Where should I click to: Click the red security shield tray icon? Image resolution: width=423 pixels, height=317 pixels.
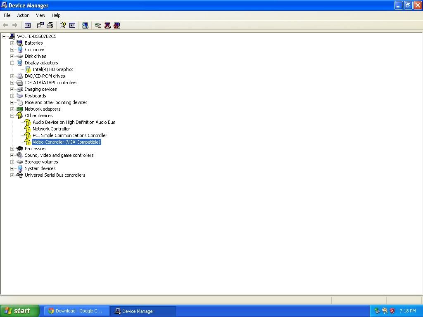click(392, 311)
